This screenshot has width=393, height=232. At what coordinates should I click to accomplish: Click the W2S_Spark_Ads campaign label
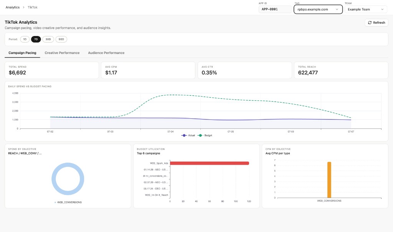159,163
